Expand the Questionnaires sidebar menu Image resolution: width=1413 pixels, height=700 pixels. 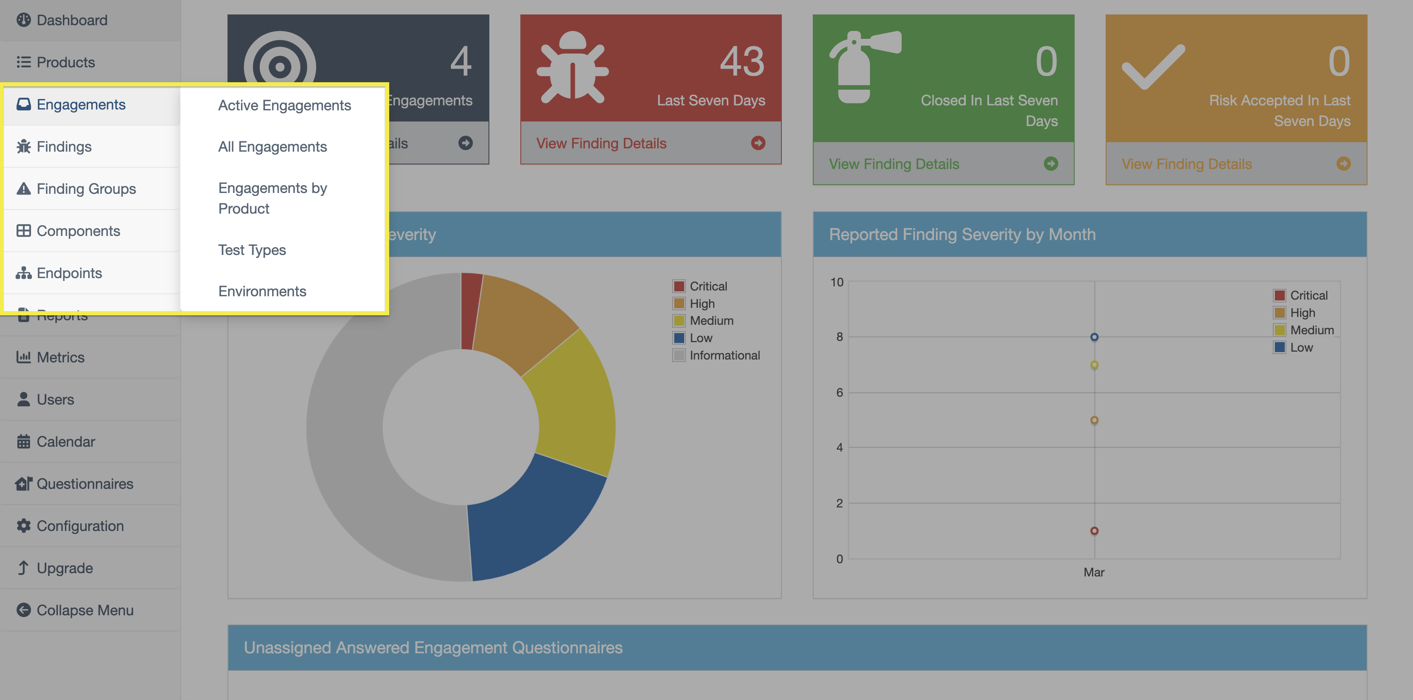point(84,484)
